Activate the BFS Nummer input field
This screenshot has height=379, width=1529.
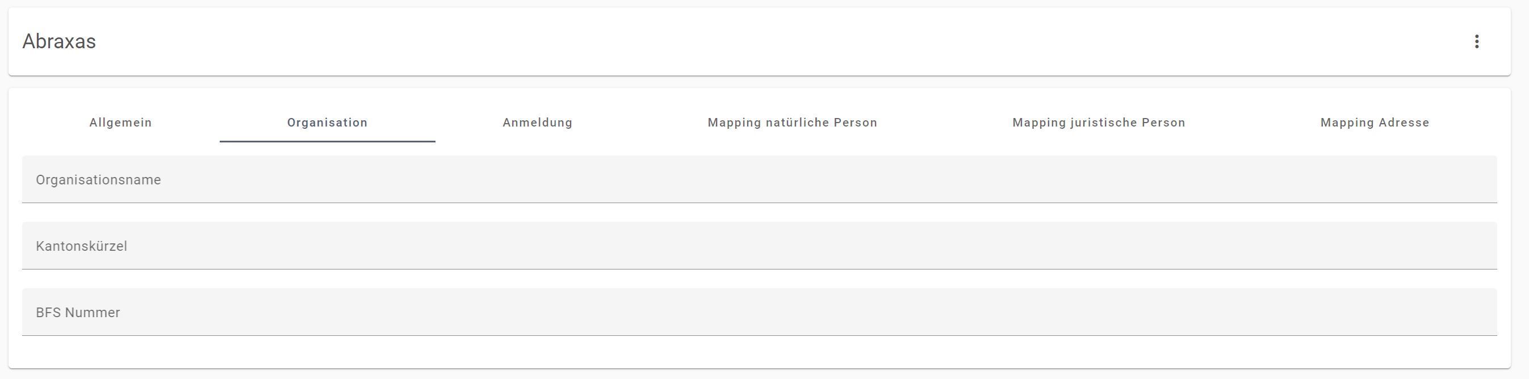tap(759, 313)
